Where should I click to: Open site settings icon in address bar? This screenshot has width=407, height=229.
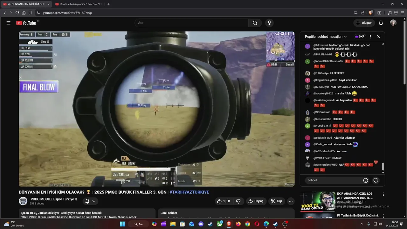(x=38, y=13)
